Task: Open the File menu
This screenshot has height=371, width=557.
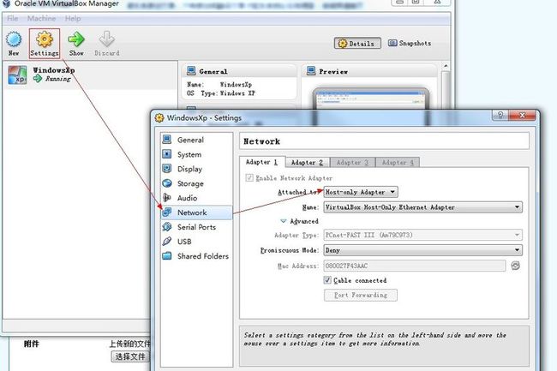Action: 13,19
